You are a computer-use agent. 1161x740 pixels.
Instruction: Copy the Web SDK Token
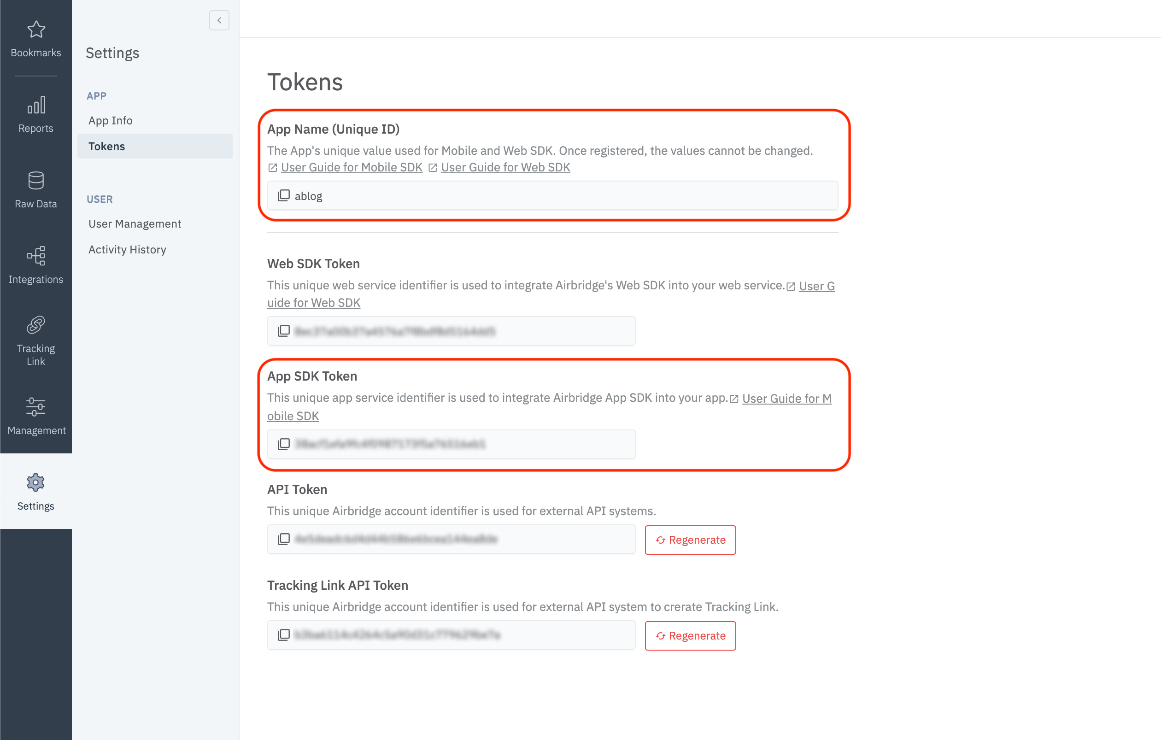point(283,331)
